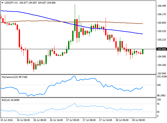
Task: Click price axis label 106.490
Action: tap(162, 6)
